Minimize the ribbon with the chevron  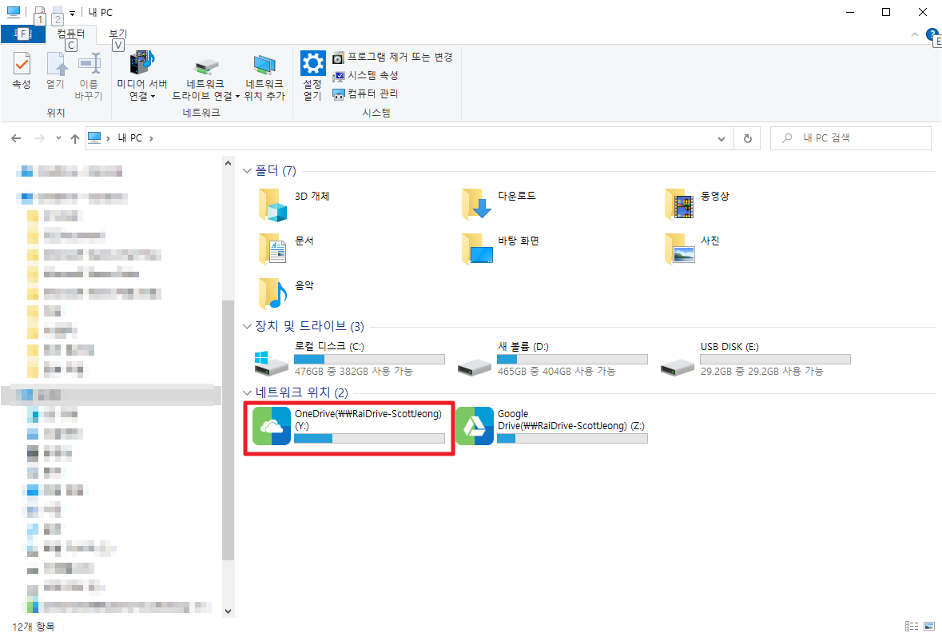[x=914, y=35]
